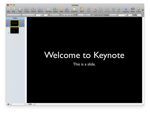Click the 'Welcome to Keynote' title text
Image resolution: width=150 pixels, height=113 pixels.
pyautogui.click(x=84, y=55)
